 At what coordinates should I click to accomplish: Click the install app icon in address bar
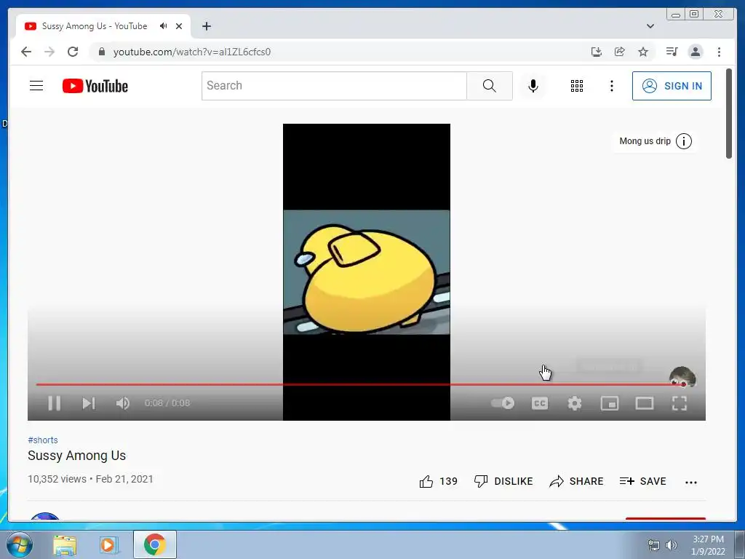597,52
